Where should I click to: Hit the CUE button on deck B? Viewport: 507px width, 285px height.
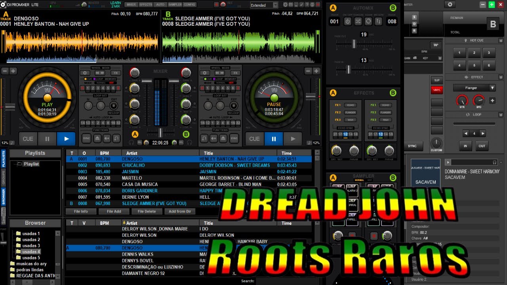[254, 139]
